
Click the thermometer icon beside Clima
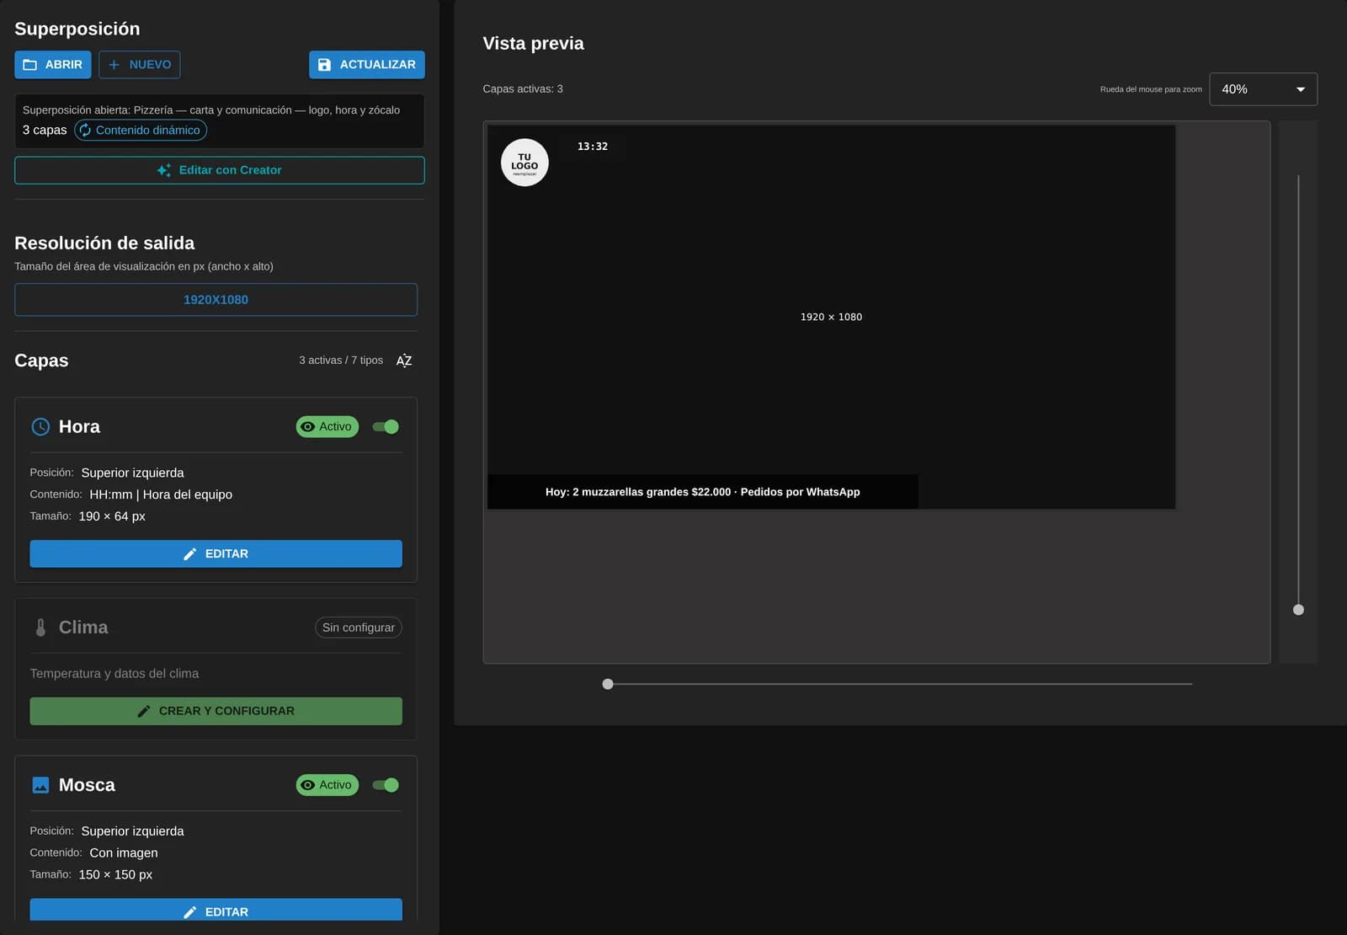coord(40,628)
